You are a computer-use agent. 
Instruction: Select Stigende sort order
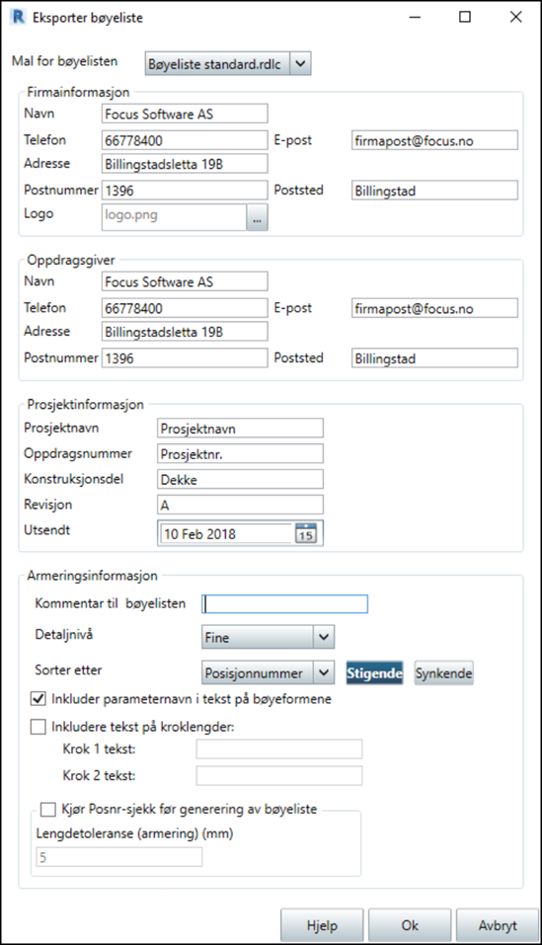[374, 672]
